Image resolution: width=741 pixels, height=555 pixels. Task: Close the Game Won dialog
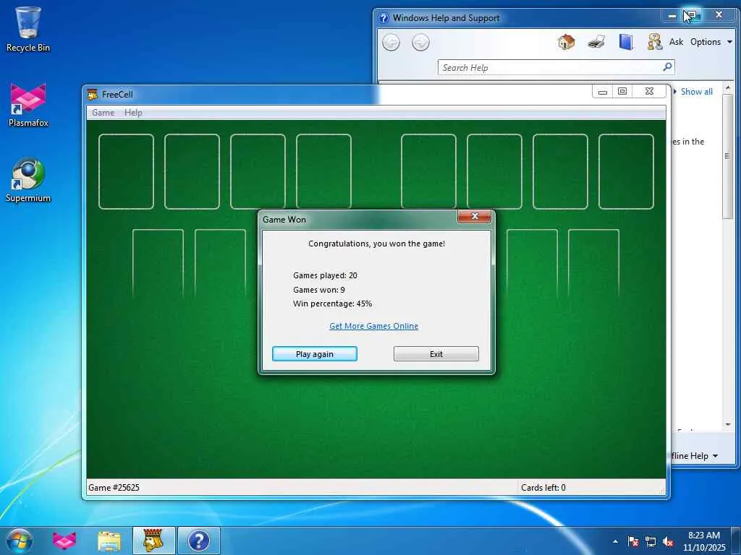pos(475,216)
